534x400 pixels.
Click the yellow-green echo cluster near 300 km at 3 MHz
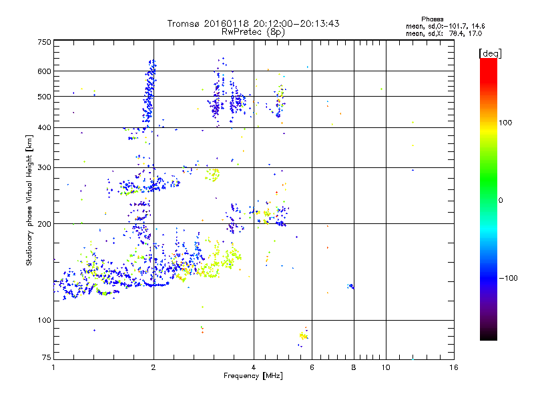click(x=213, y=175)
